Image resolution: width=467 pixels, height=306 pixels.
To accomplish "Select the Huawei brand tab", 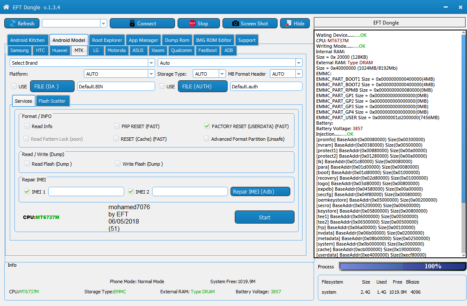I will (60, 50).
